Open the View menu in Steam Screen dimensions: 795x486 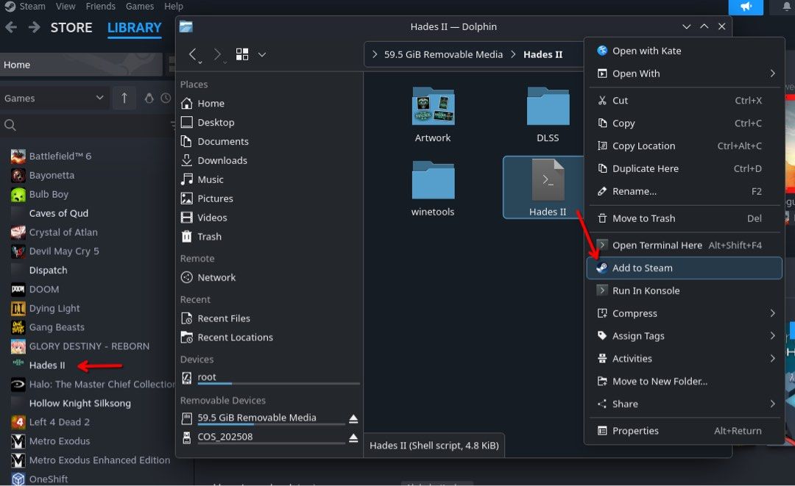point(66,7)
